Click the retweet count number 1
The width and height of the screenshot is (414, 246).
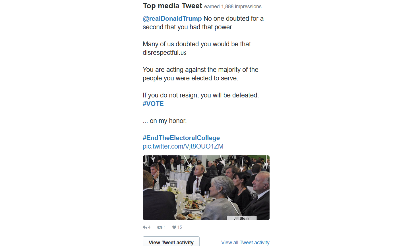click(165, 227)
